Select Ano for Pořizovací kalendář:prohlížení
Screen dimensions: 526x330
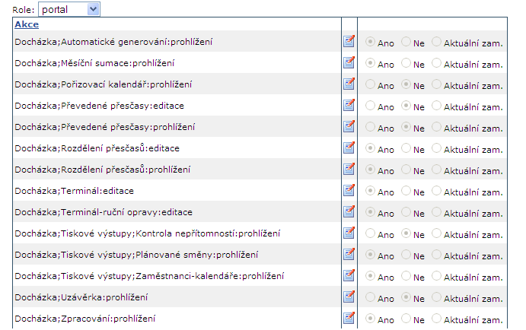click(x=370, y=84)
